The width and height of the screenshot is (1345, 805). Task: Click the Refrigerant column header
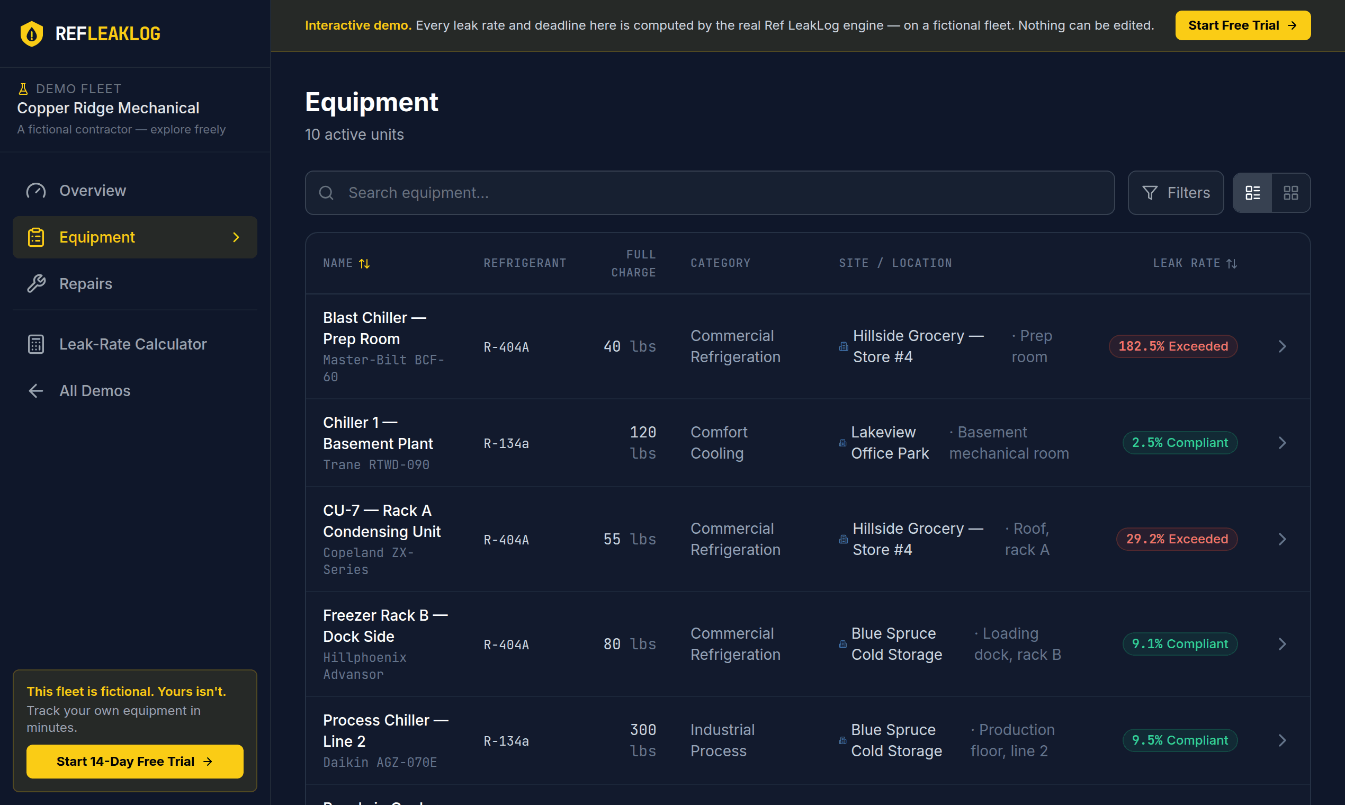point(525,263)
